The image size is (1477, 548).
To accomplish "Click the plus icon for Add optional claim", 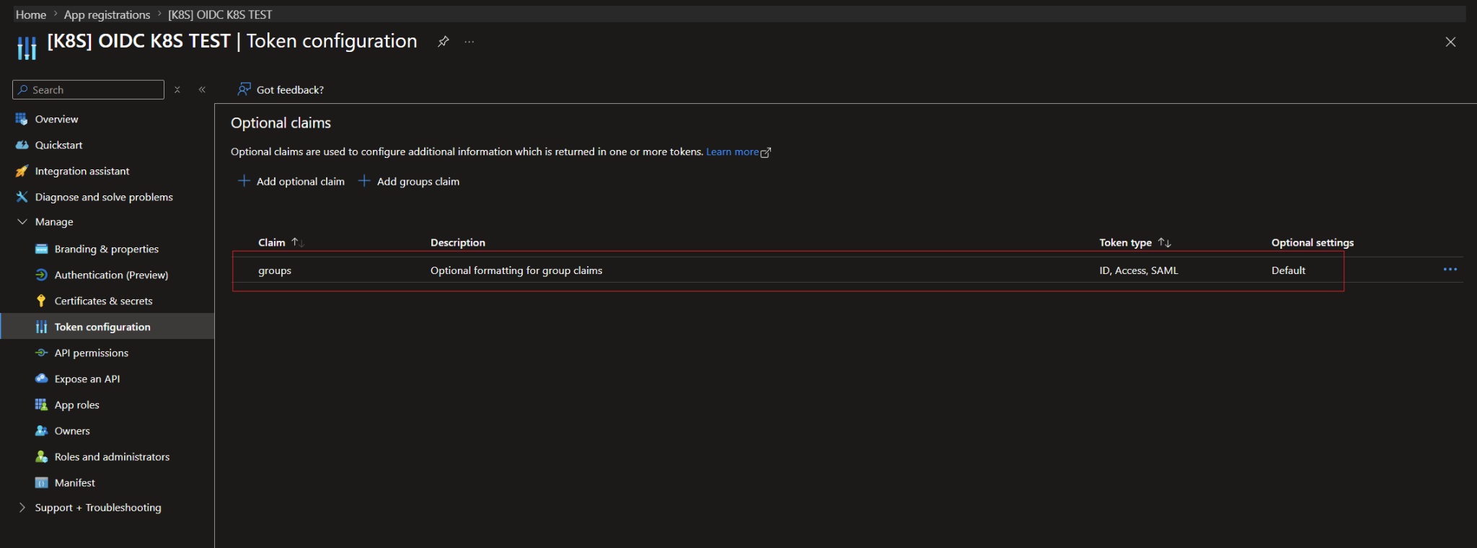I will (x=244, y=181).
